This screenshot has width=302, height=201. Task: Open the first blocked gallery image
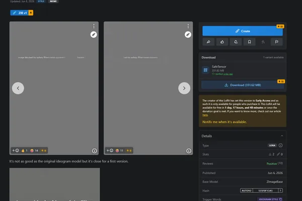coord(54,88)
